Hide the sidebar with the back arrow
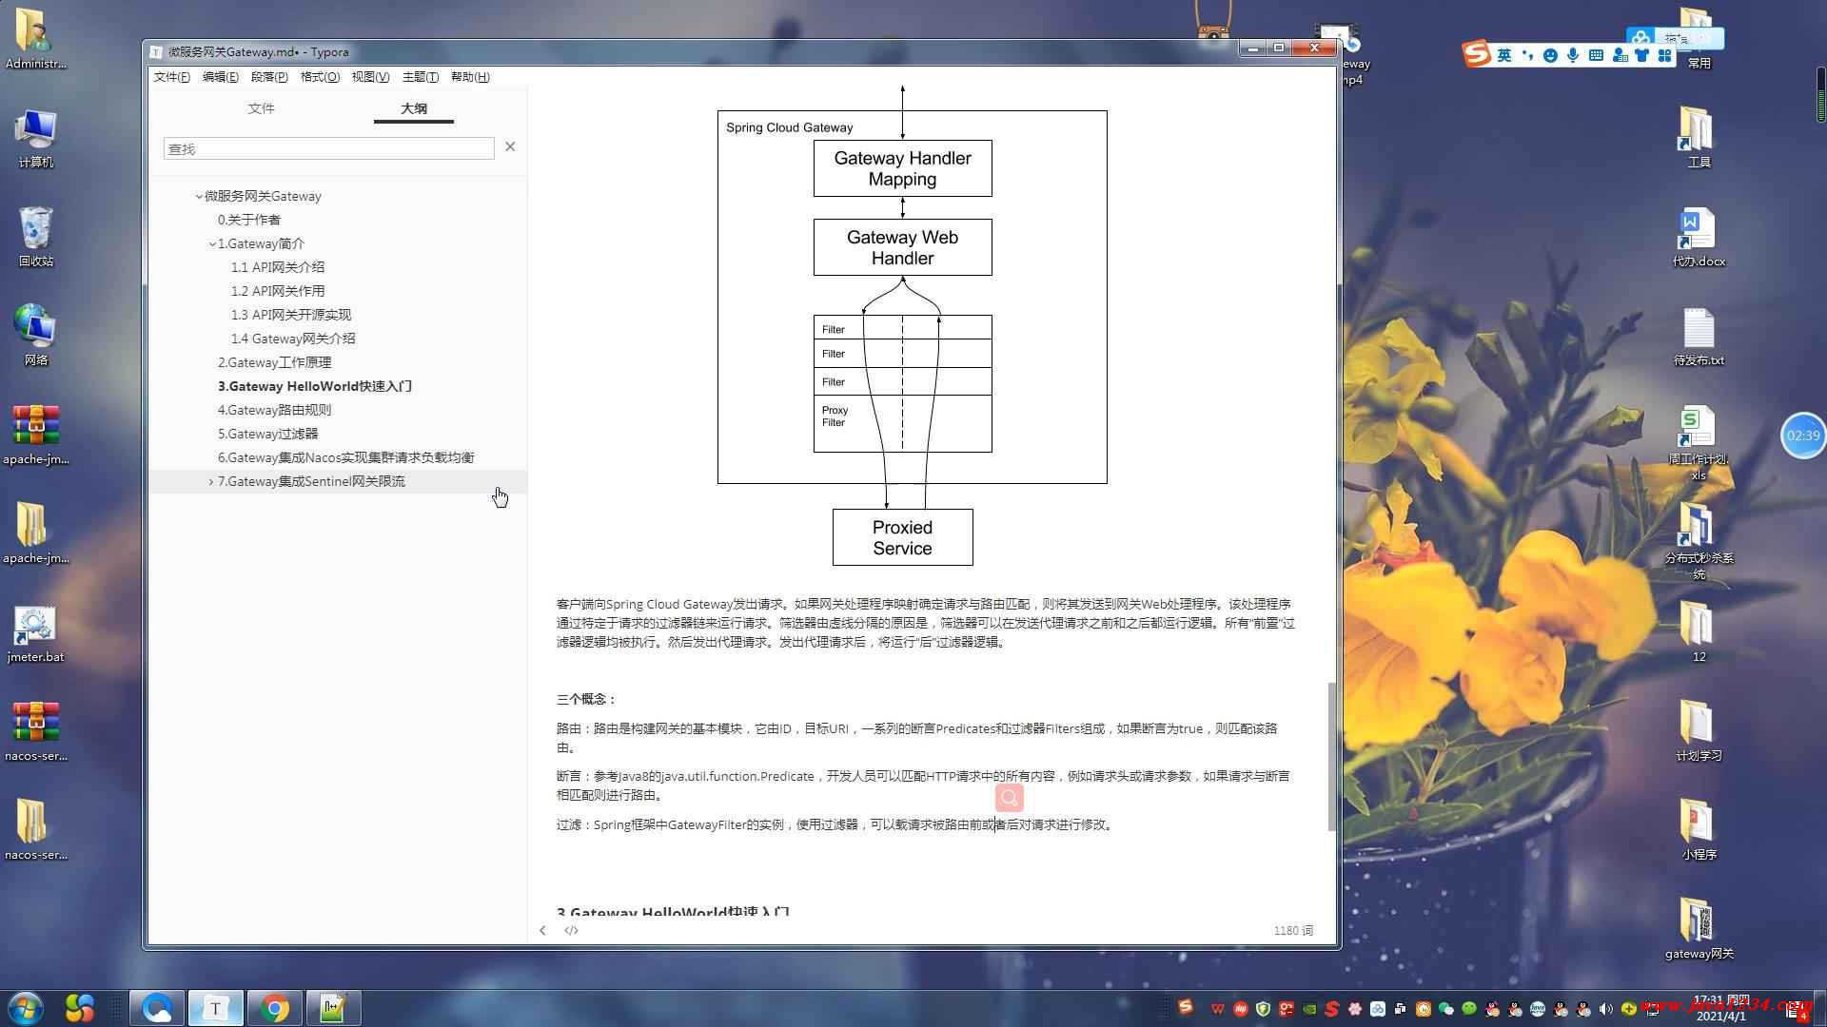 [x=542, y=930]
